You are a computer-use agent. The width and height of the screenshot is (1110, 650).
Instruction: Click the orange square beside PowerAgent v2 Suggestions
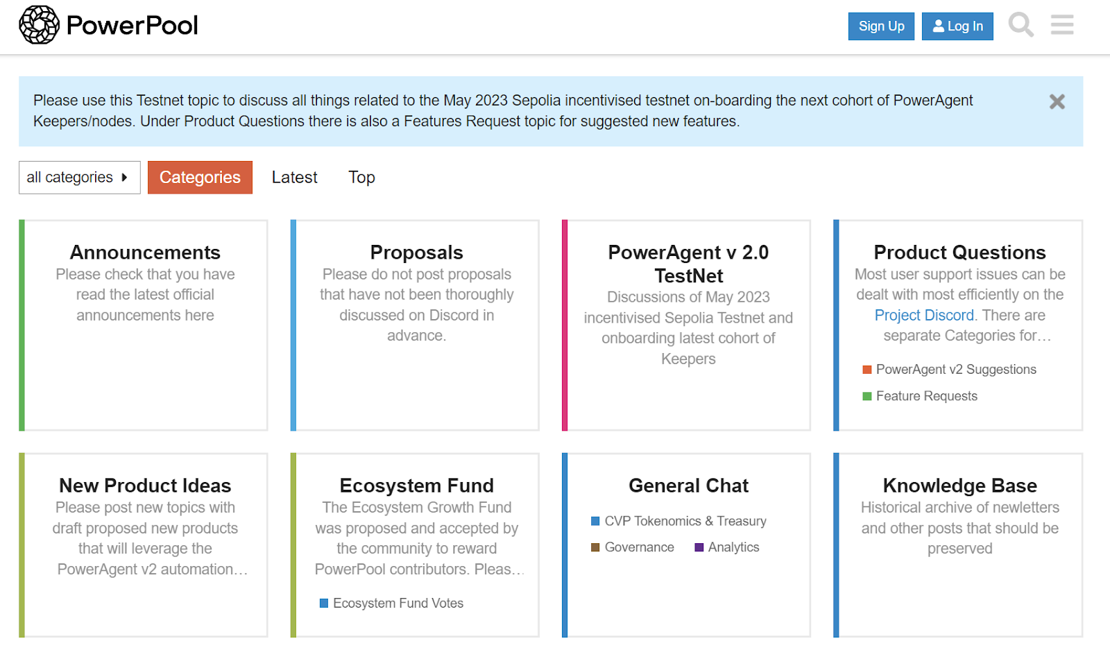click(x=866, y=370)
